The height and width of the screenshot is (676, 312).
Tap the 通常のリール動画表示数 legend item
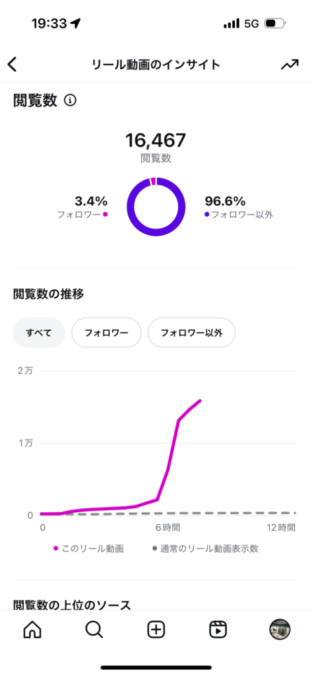[x=205, y=549]
